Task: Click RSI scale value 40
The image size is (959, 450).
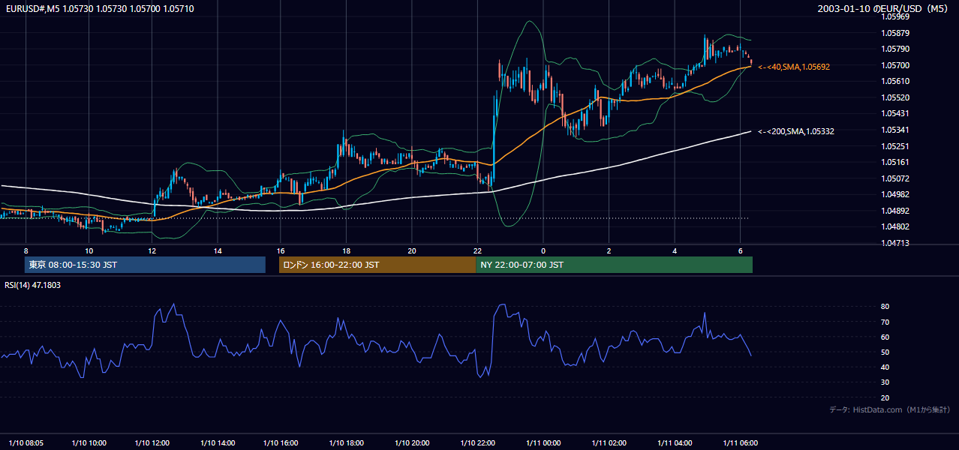Action: tap(885, 367)
